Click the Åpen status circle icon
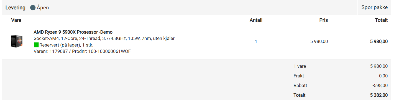Viewport: 399px width, 100px height. click(33, 8)
